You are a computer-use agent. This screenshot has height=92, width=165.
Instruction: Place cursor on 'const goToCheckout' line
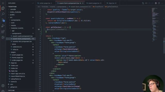tap(58, 27)
